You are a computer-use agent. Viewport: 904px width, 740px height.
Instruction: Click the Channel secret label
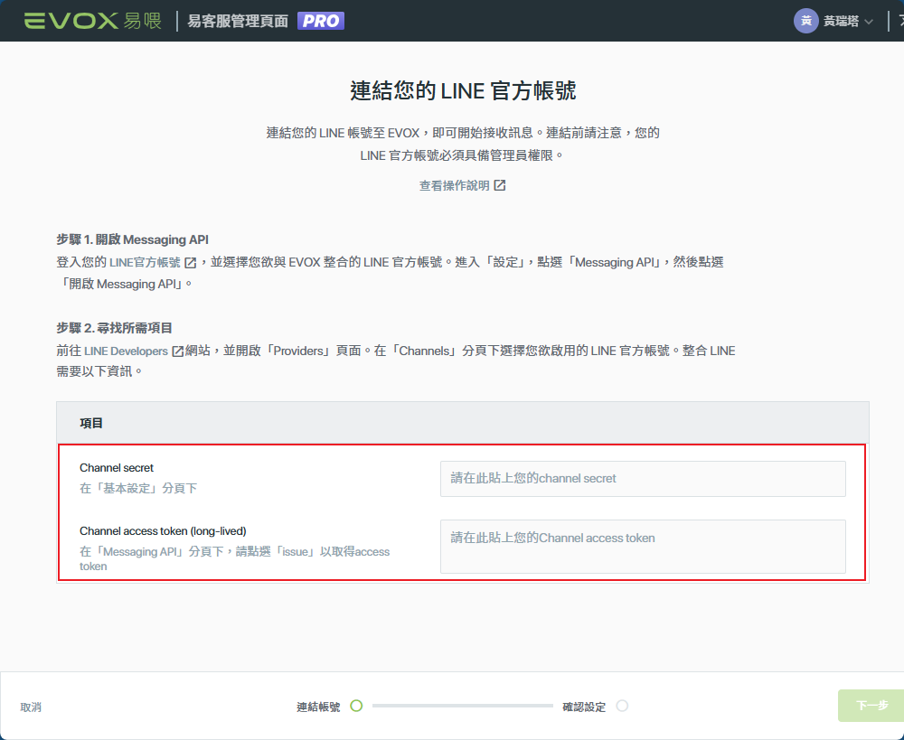click(x=117, y=467)
